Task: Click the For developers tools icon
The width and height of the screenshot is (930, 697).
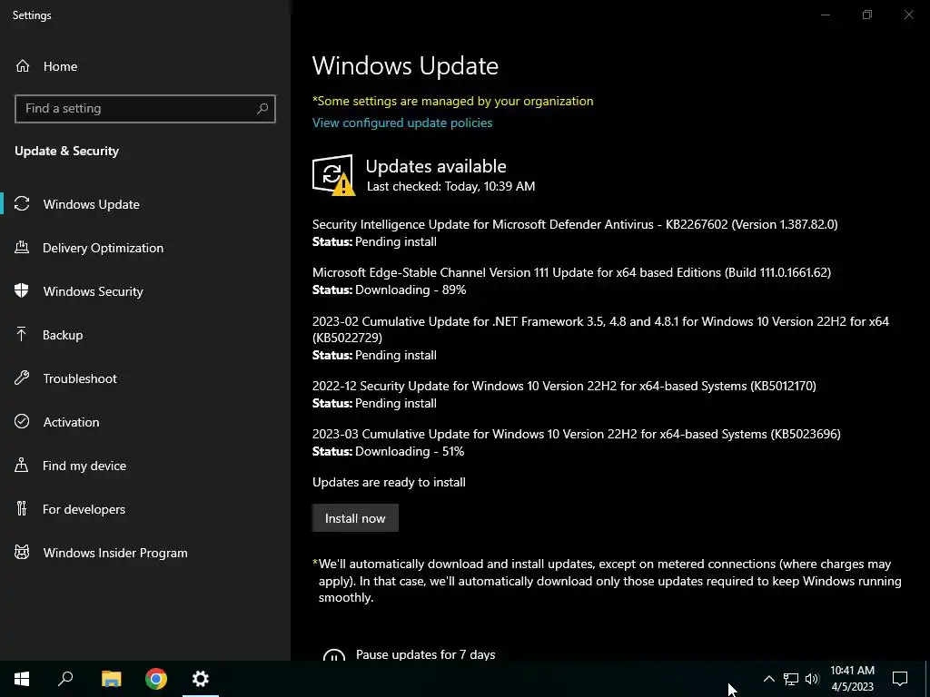Action: [22, 508]
